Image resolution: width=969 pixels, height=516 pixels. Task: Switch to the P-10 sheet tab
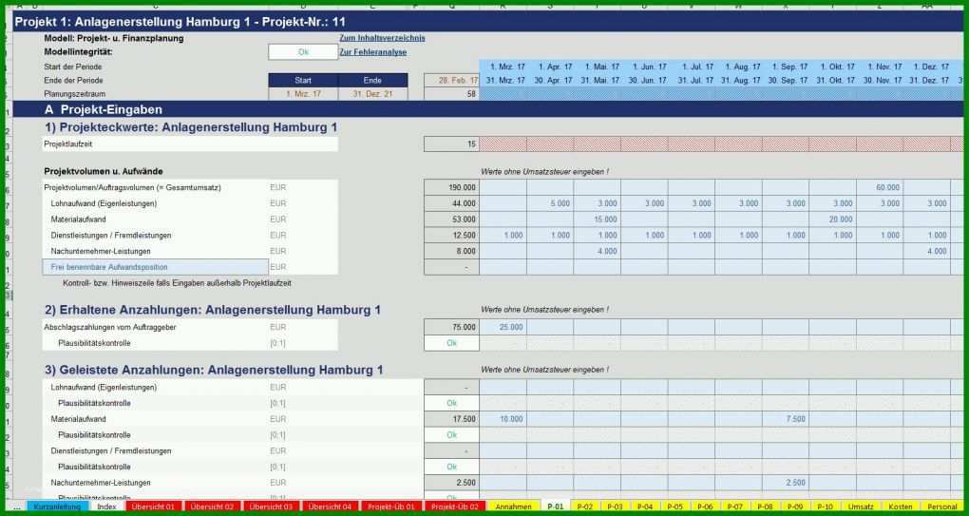tap(825, 506)
